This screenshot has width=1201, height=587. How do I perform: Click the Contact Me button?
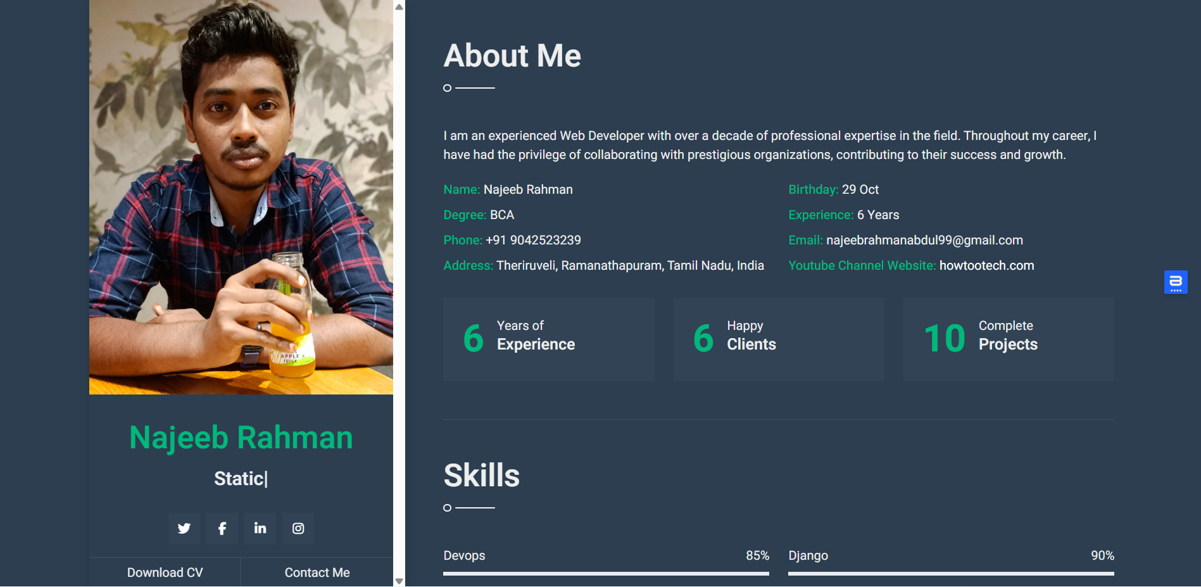coord(317,572)
